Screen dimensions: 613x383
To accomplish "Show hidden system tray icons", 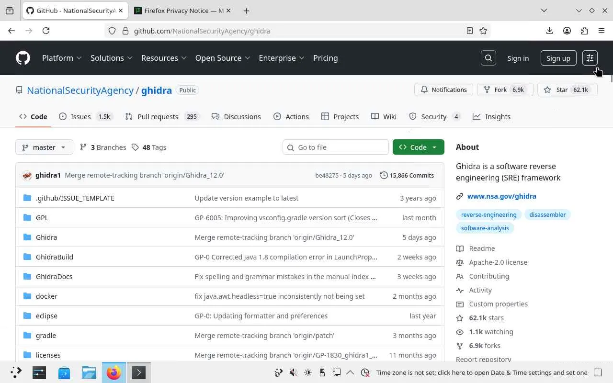I will [350, 372].
